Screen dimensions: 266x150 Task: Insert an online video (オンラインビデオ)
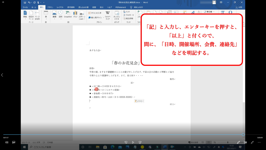pyautogui.click(x=117, y=15)
